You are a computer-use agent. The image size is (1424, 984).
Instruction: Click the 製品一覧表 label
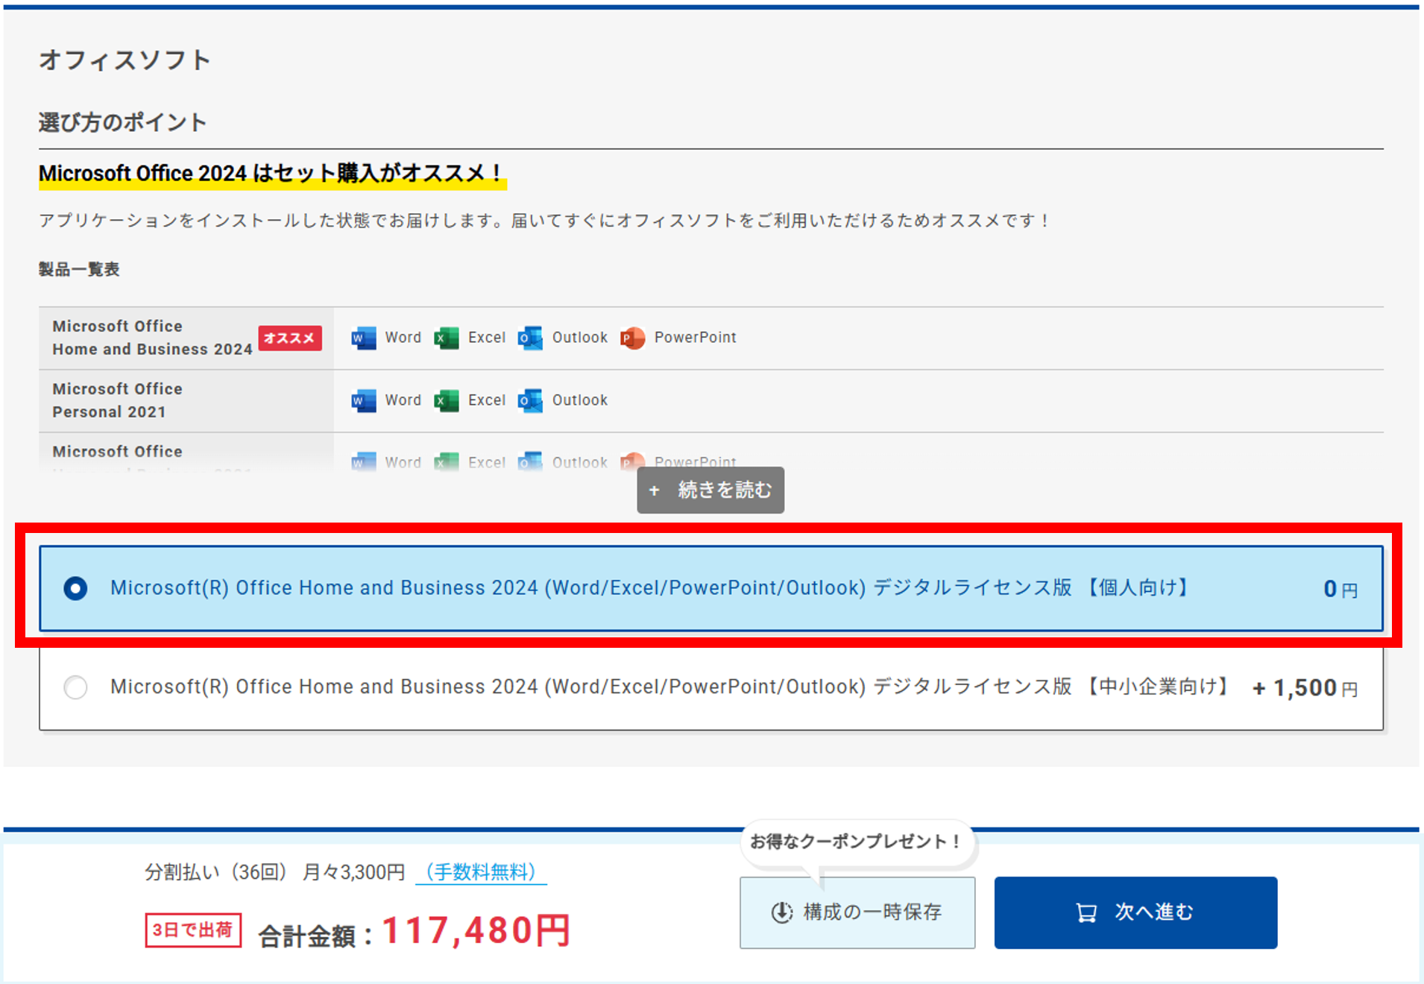(79, 269)
